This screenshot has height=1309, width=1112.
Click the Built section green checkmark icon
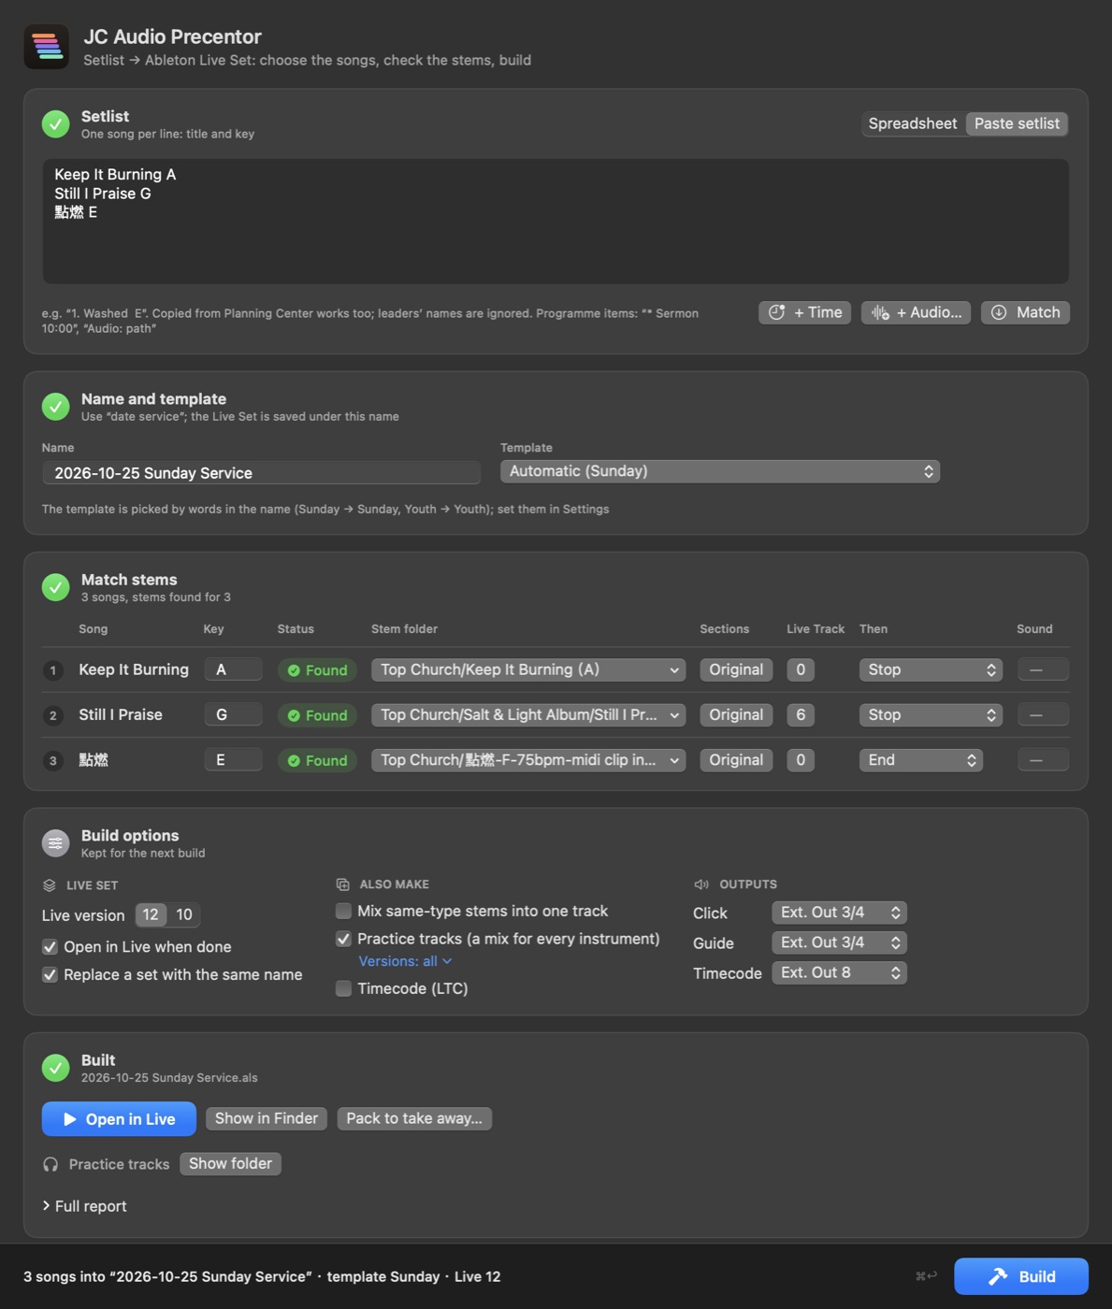[x=55, y=1068]
